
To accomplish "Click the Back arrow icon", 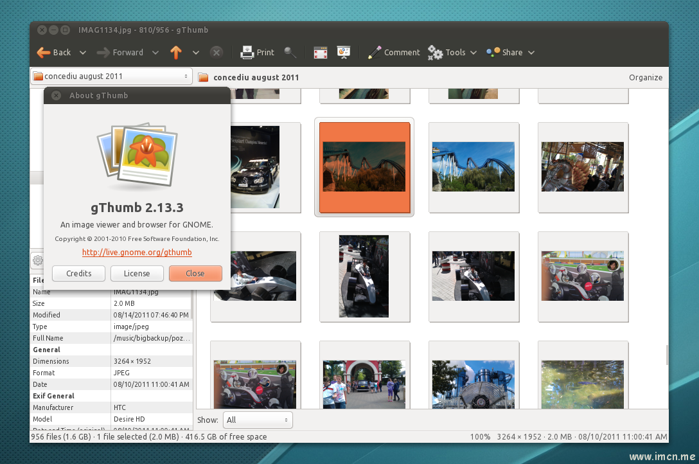I will (44, 53).
